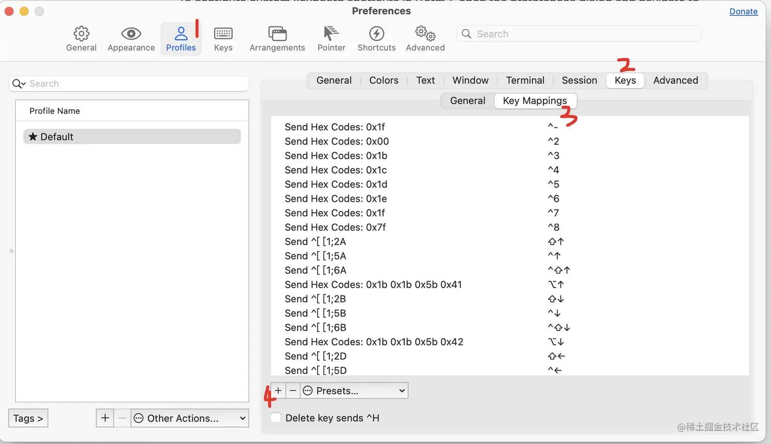The height and width of the screenshot is (444, 771).
Task: Click the star icon beside Default profile
Action: tap(33, 136)
